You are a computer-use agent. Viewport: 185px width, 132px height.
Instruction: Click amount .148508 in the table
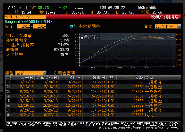point(137,92)
